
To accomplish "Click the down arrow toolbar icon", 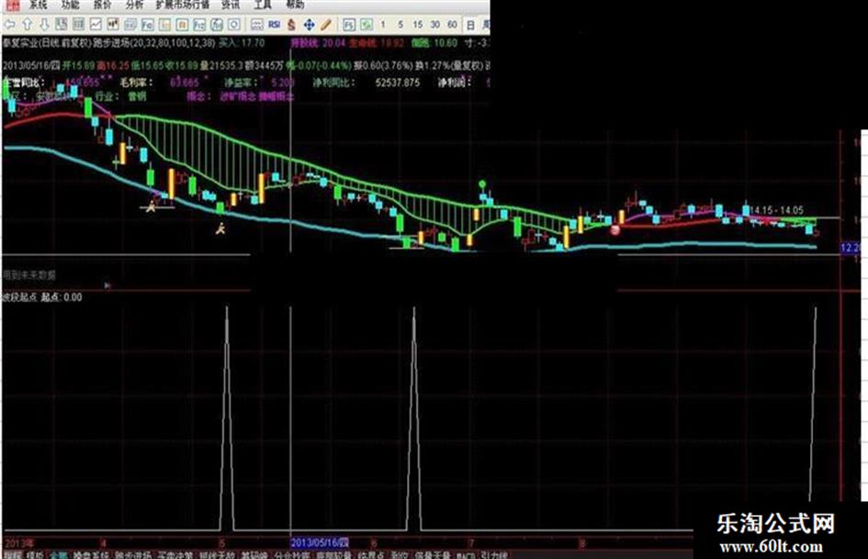I will click(x=44, y=25).
